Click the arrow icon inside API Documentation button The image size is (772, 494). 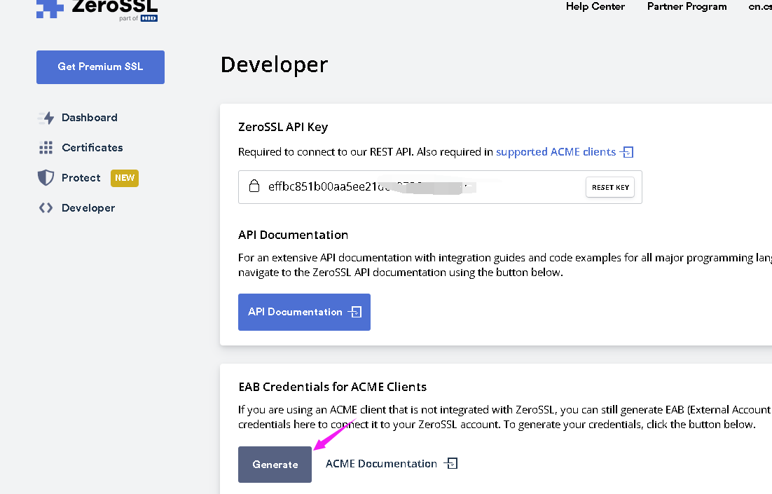[x=355, y=312]
